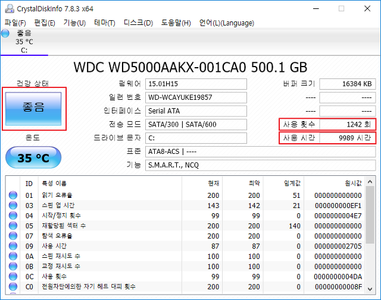Open the 언어(L)(Language) menu

pos(226,23)
